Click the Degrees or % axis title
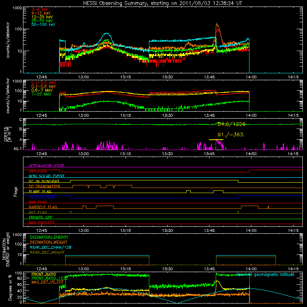This screenshot has width=307, height=307. click(x=10, y=288)
